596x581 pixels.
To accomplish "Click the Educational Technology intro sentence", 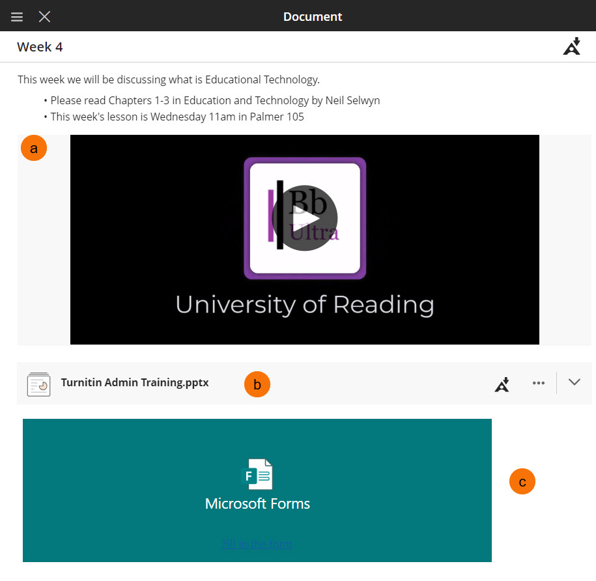I will coord(169,79).
